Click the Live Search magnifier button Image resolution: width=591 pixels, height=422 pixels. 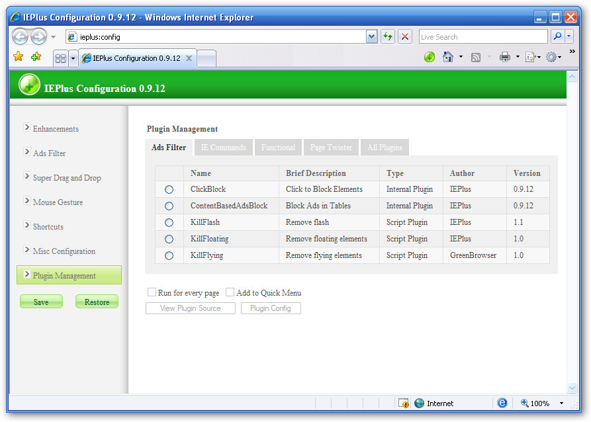click(557, 36)
